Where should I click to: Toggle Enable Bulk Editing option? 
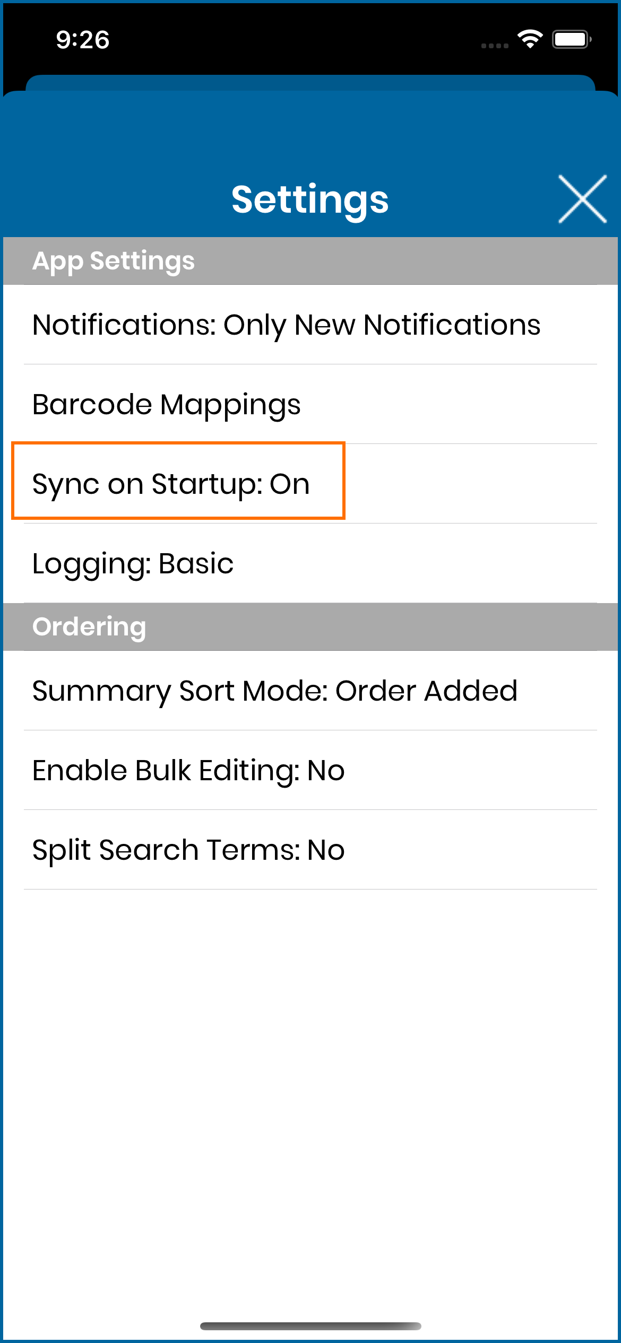pos(310,770)
